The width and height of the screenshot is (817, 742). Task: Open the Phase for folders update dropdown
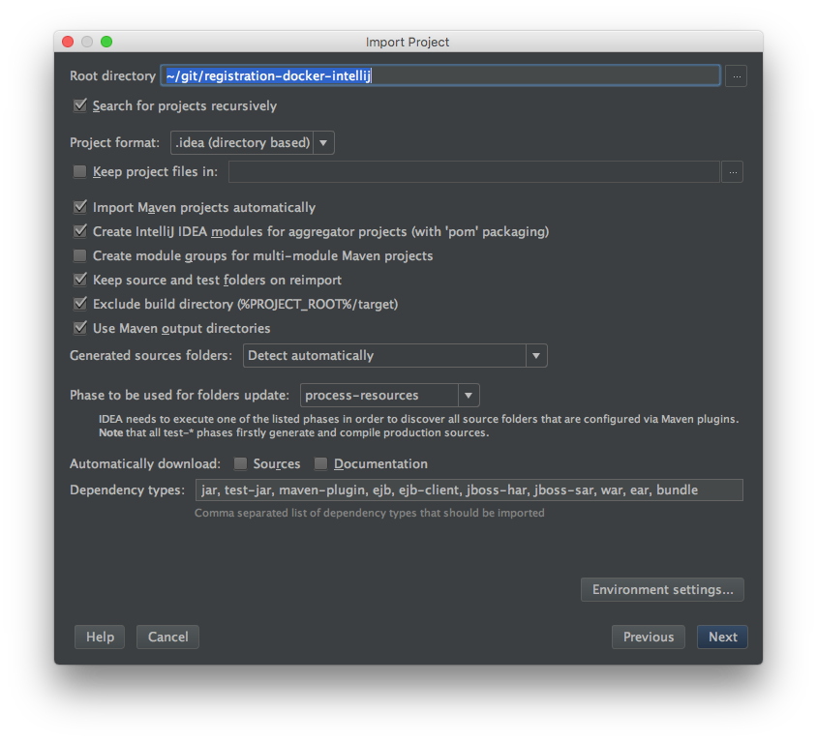[x=390, y=395]
